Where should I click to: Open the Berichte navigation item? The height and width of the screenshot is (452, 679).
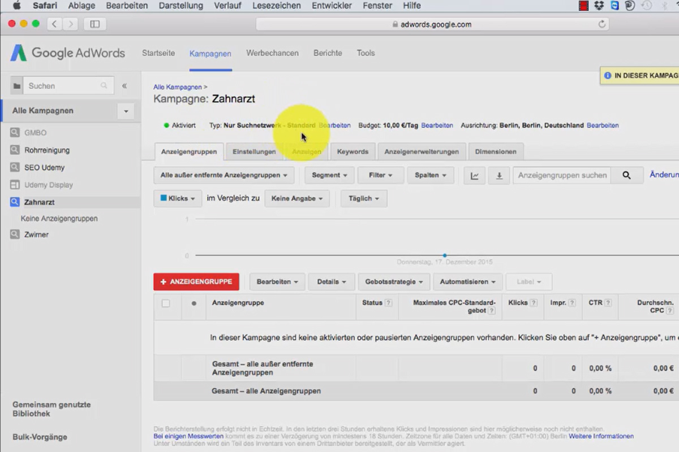[328, 53]
